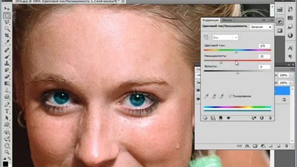Image resolution: width=297 pixels, height=167 pixels.
Task: Select the Clone Stamp tool
Action: point(7,63)
